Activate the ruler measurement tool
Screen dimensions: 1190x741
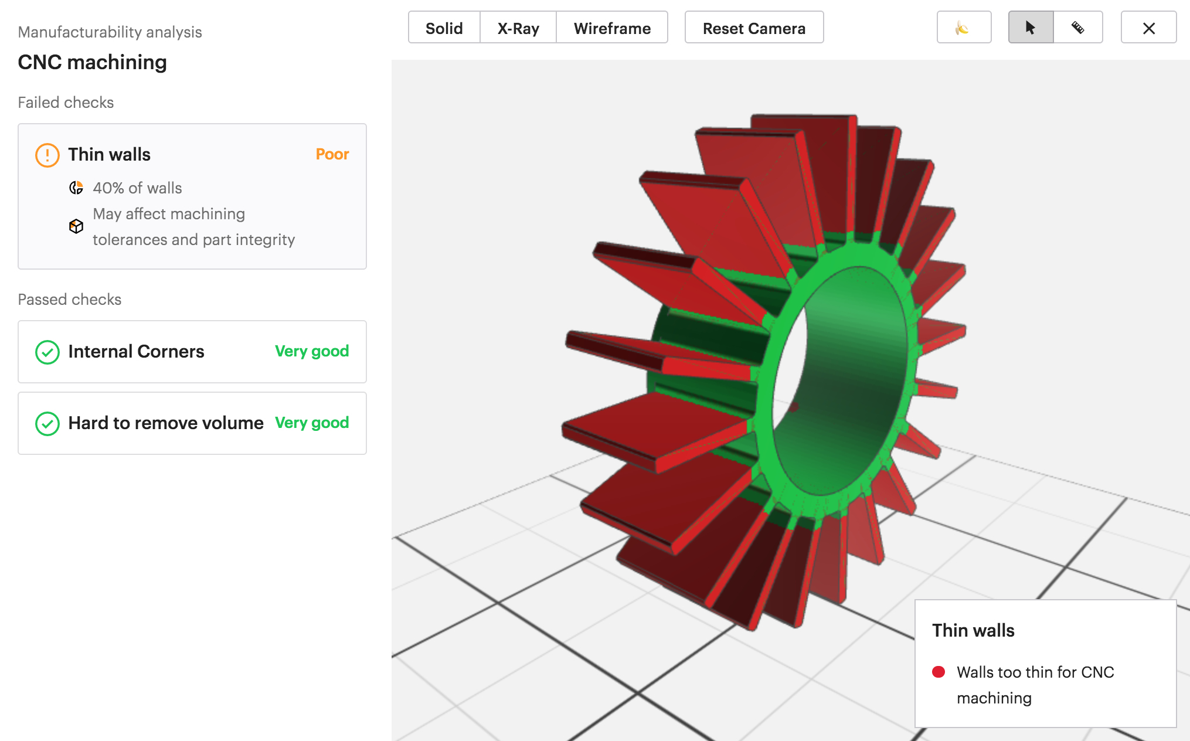(1077, 28)
